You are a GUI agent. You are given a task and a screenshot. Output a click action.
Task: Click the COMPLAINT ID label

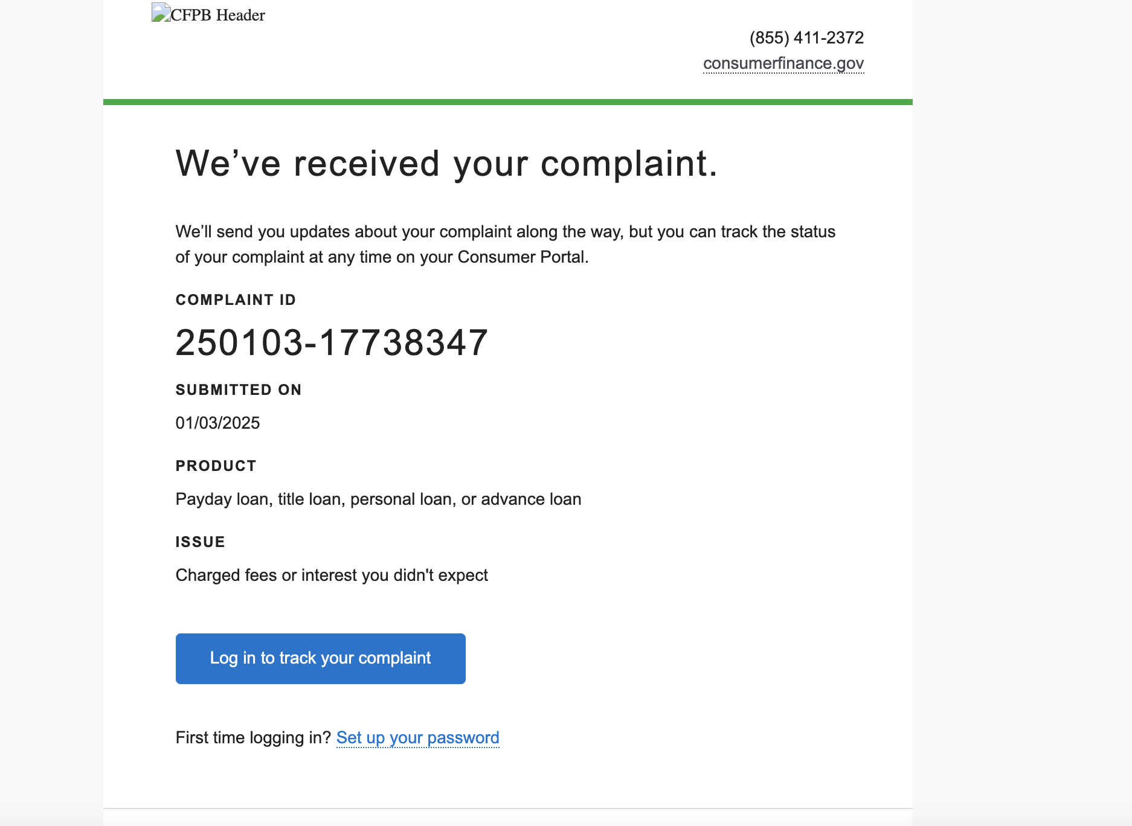(x=236, y=300)
